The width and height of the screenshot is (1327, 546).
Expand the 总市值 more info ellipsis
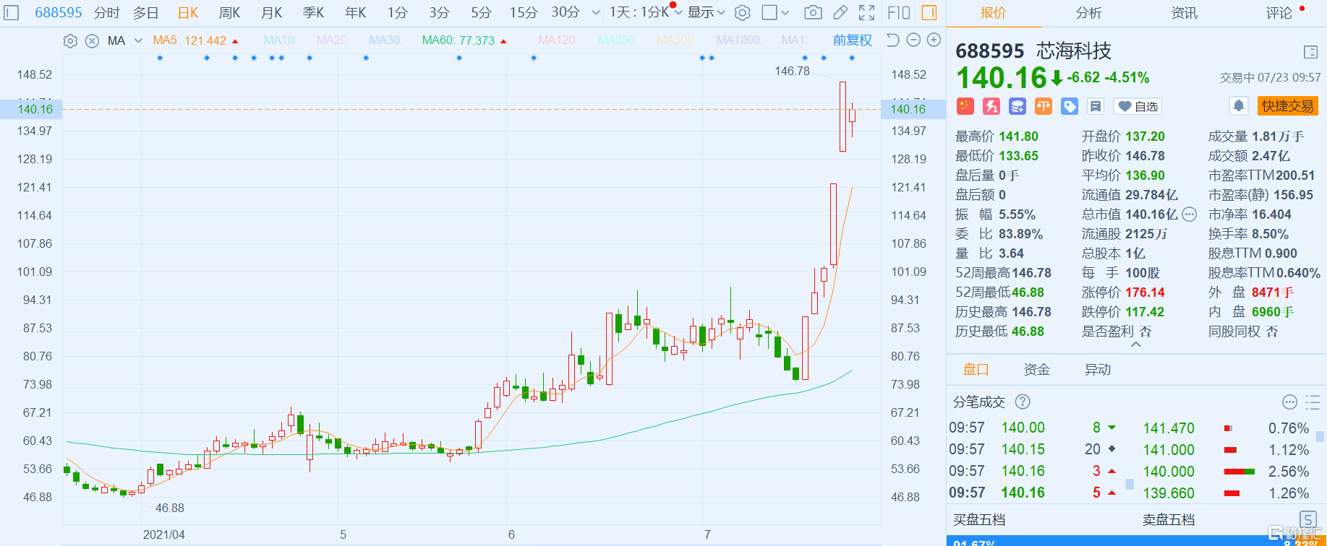point(1190,214)
